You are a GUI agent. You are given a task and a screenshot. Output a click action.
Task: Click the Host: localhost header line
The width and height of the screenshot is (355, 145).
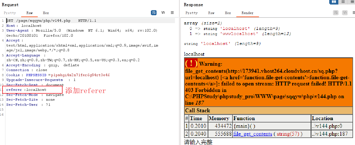pyautogui.click(x=24, y=26)
